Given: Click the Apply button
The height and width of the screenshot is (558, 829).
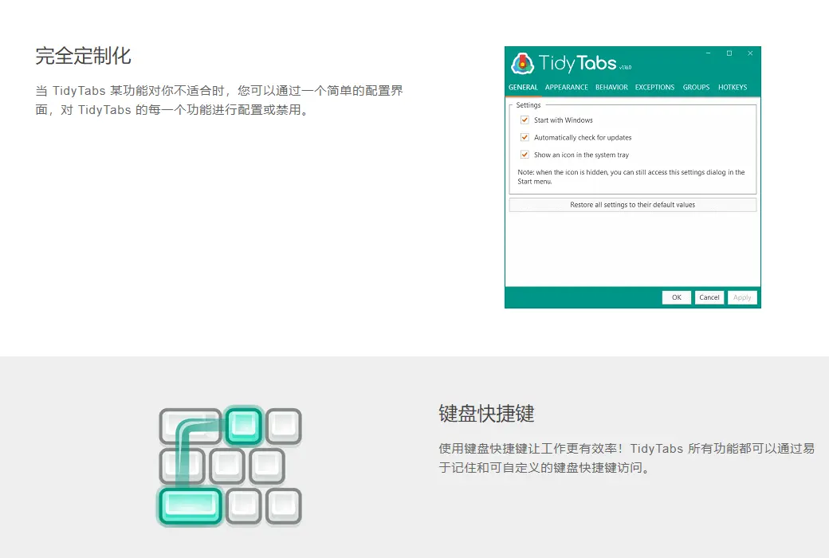Looking at the screenshot, I should coord(742,297).
